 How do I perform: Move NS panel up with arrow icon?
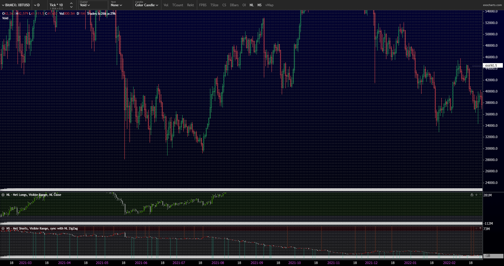tap(480, 228)
